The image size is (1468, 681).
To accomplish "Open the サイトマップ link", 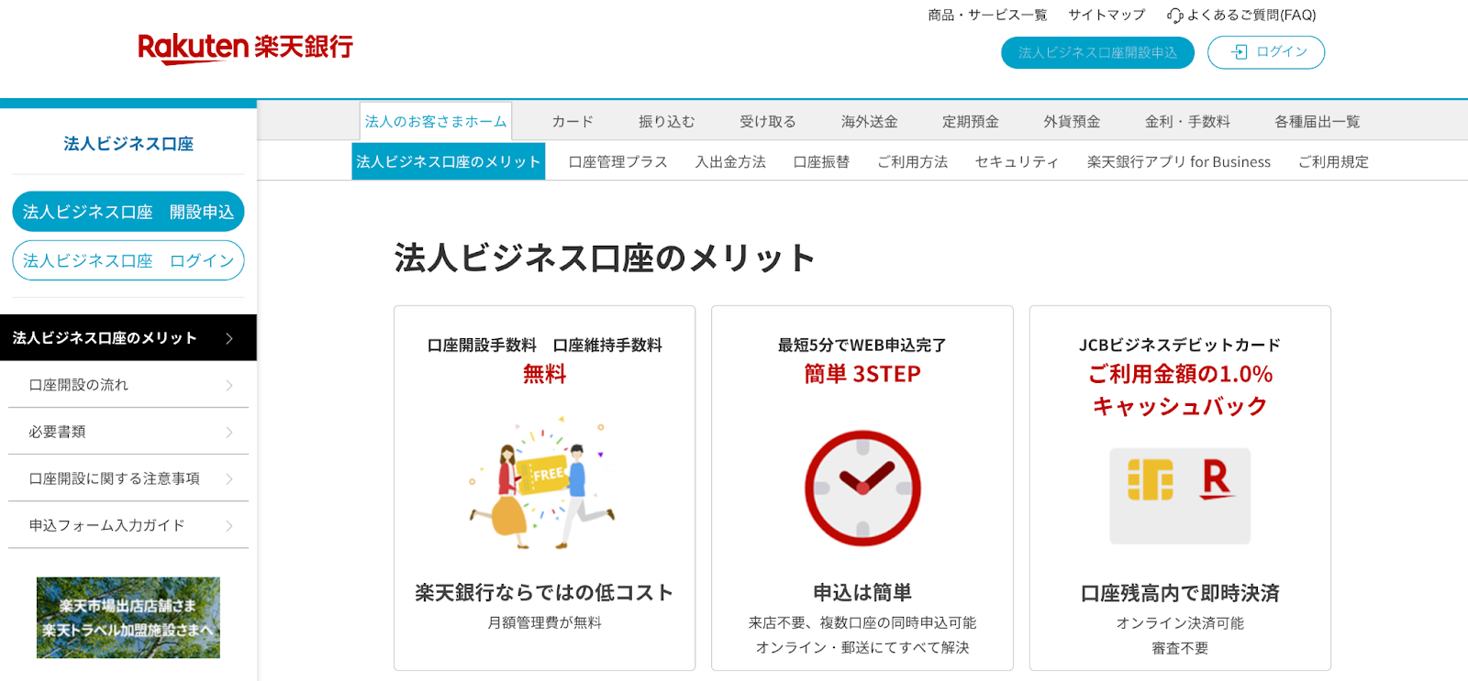I will (1107, 15).
